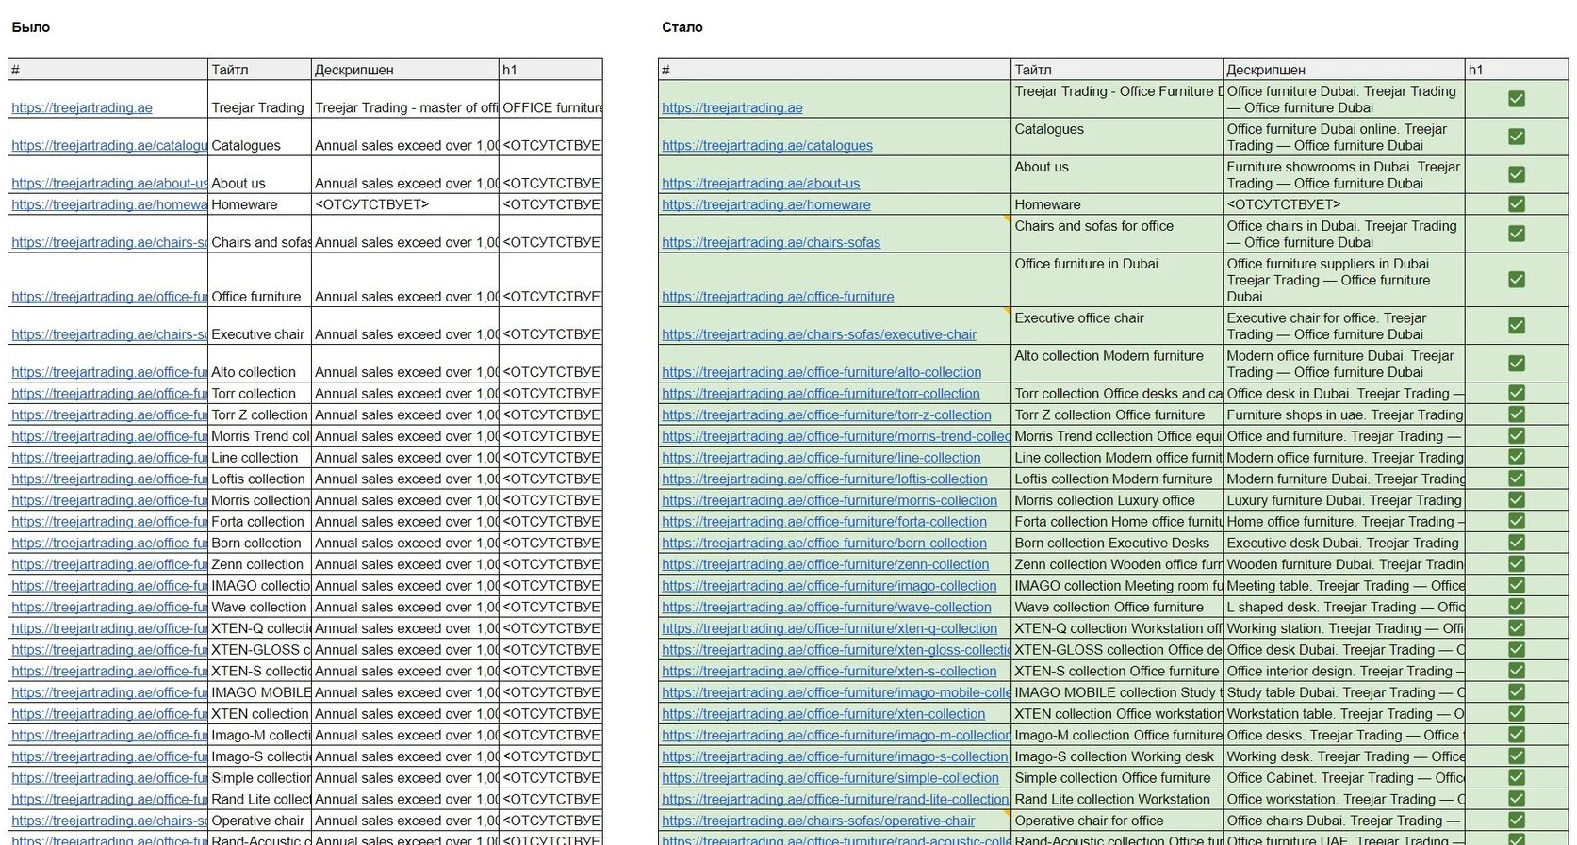Select the 'Стало' heading text

click(x=682, y=27)
